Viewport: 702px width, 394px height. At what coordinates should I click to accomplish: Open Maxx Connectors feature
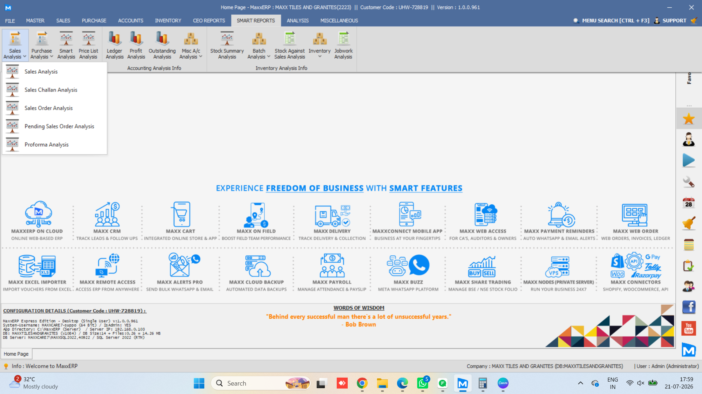[x=636, y=272]
